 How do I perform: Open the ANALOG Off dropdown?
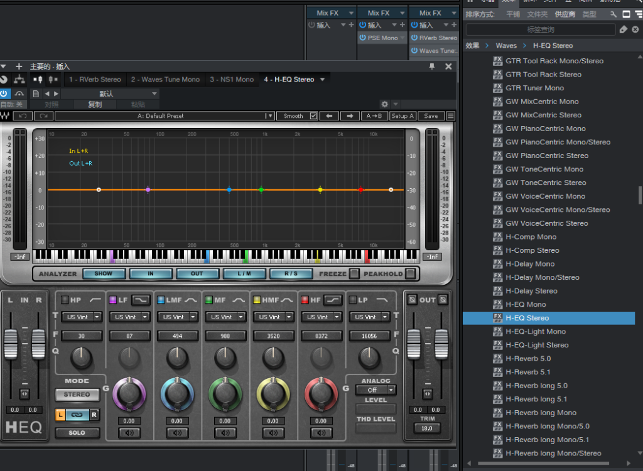tap(376, 390)
